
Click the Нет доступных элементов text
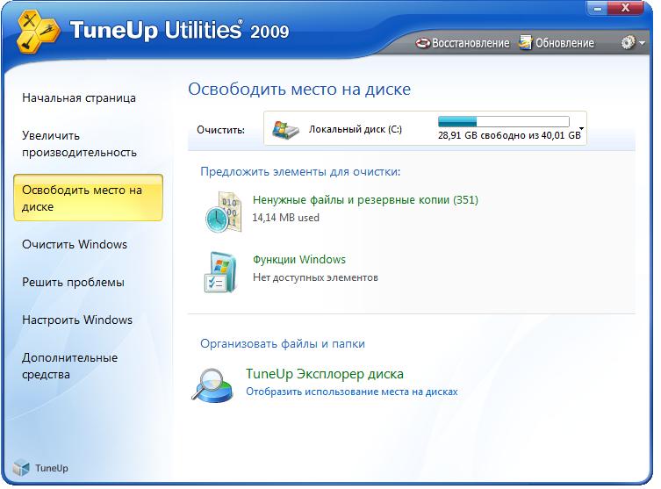coord(315,277)
